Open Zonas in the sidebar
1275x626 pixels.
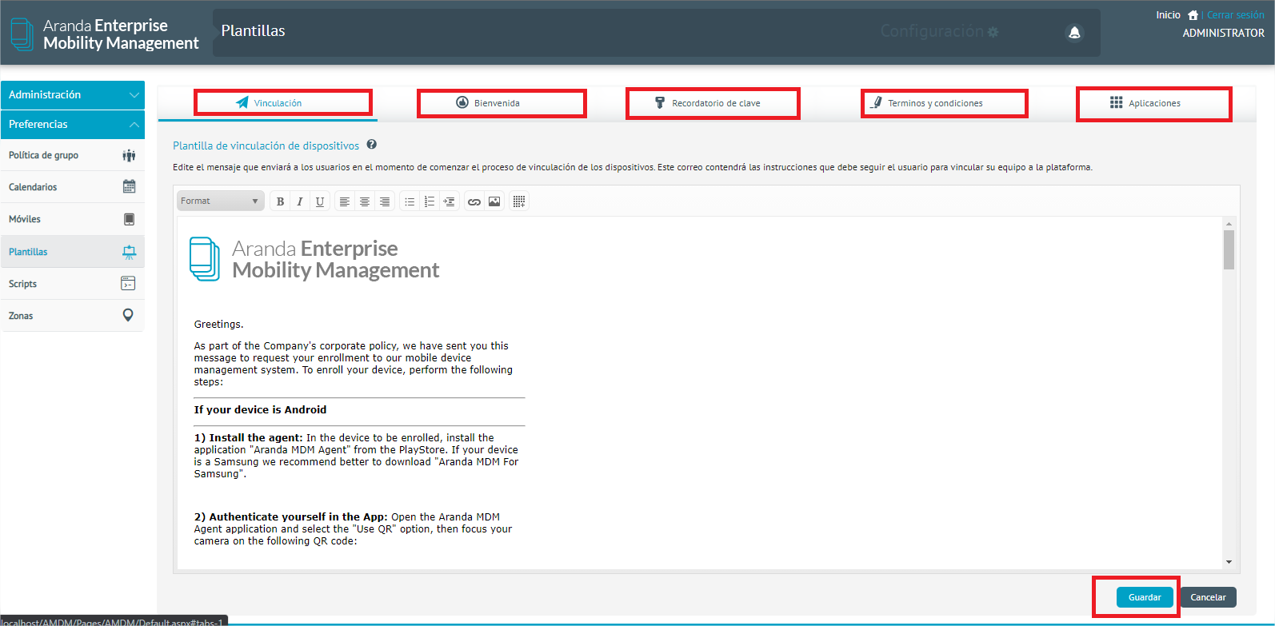[73, 316]
